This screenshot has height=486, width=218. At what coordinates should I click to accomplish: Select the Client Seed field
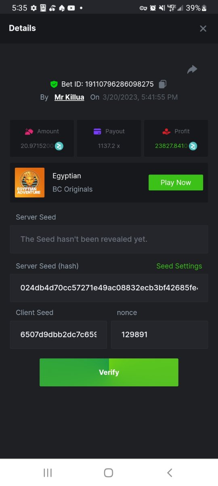pos(59,335)
